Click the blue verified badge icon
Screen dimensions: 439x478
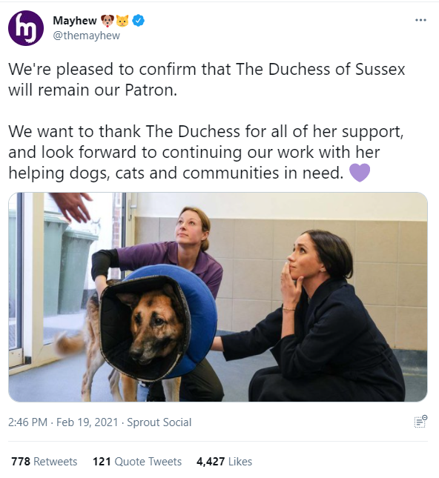coord(139,21)
